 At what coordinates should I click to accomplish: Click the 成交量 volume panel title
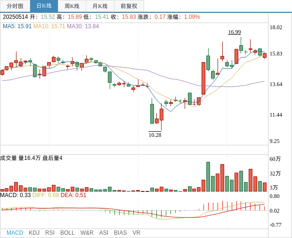coord(8,158)
